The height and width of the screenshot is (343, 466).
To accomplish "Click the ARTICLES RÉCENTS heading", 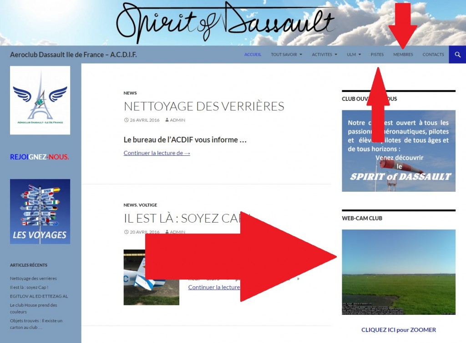I will click(x=29, y=265).
